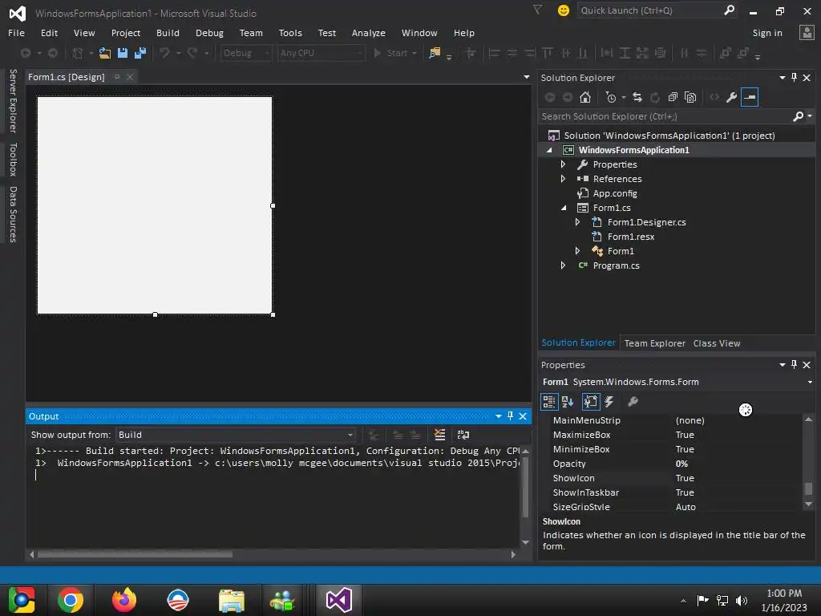821x616 pixels.
Task: Toggle Categorized view in Properties panel
Action: coord(549,402)
